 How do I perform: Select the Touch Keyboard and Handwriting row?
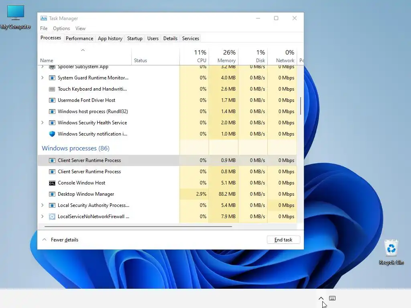tap(167, 89)
